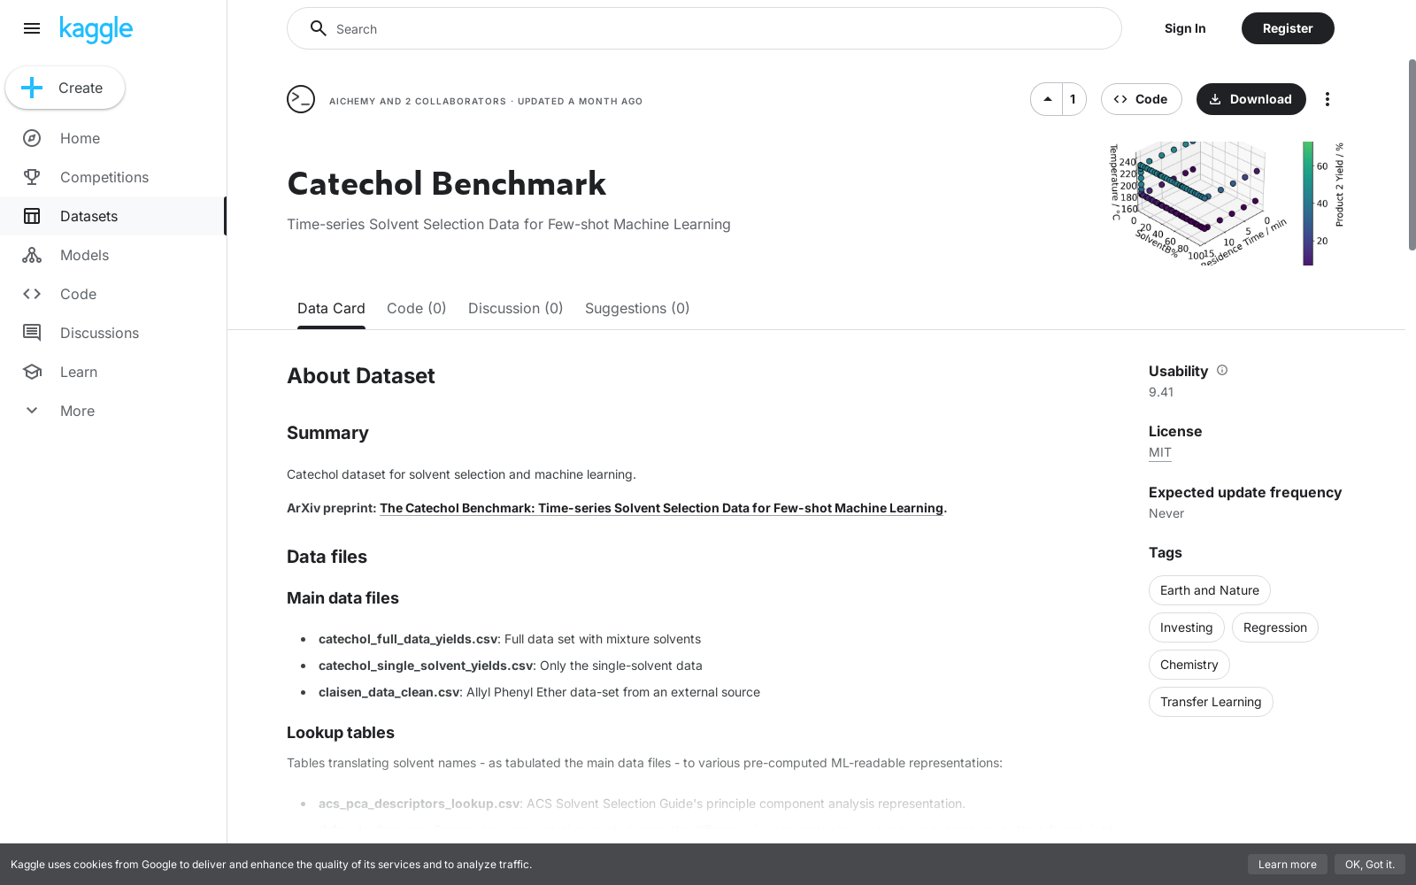Switch to the Suggestions (0) tab
The height and width of the screenshot is (885, 1416).
637,308
